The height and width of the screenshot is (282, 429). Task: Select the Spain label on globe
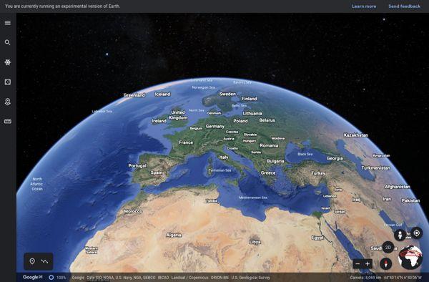tap(157, 172)
